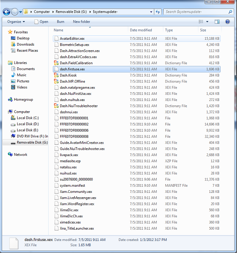The width and height of the screenshot is (237, 253).
Task: Click the Homegroup icon in sidebar
Action: click(10, 100)
